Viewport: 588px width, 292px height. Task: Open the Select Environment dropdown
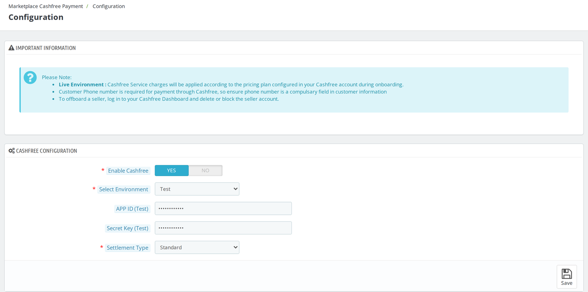[x=197, y=189]
